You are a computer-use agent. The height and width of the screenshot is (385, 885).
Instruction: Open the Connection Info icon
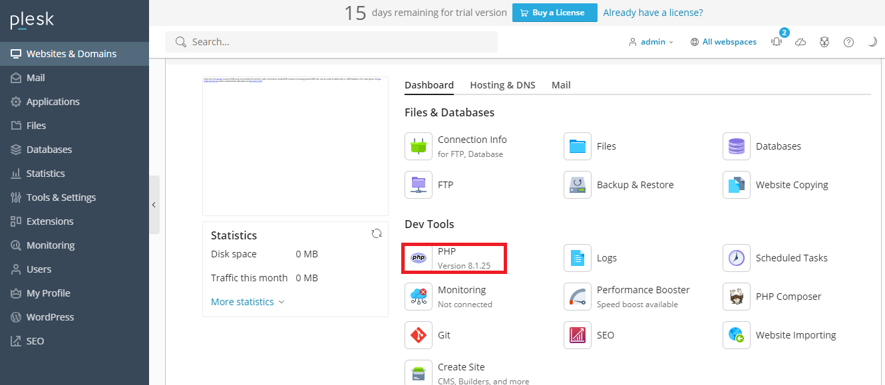tap(419, 146)
